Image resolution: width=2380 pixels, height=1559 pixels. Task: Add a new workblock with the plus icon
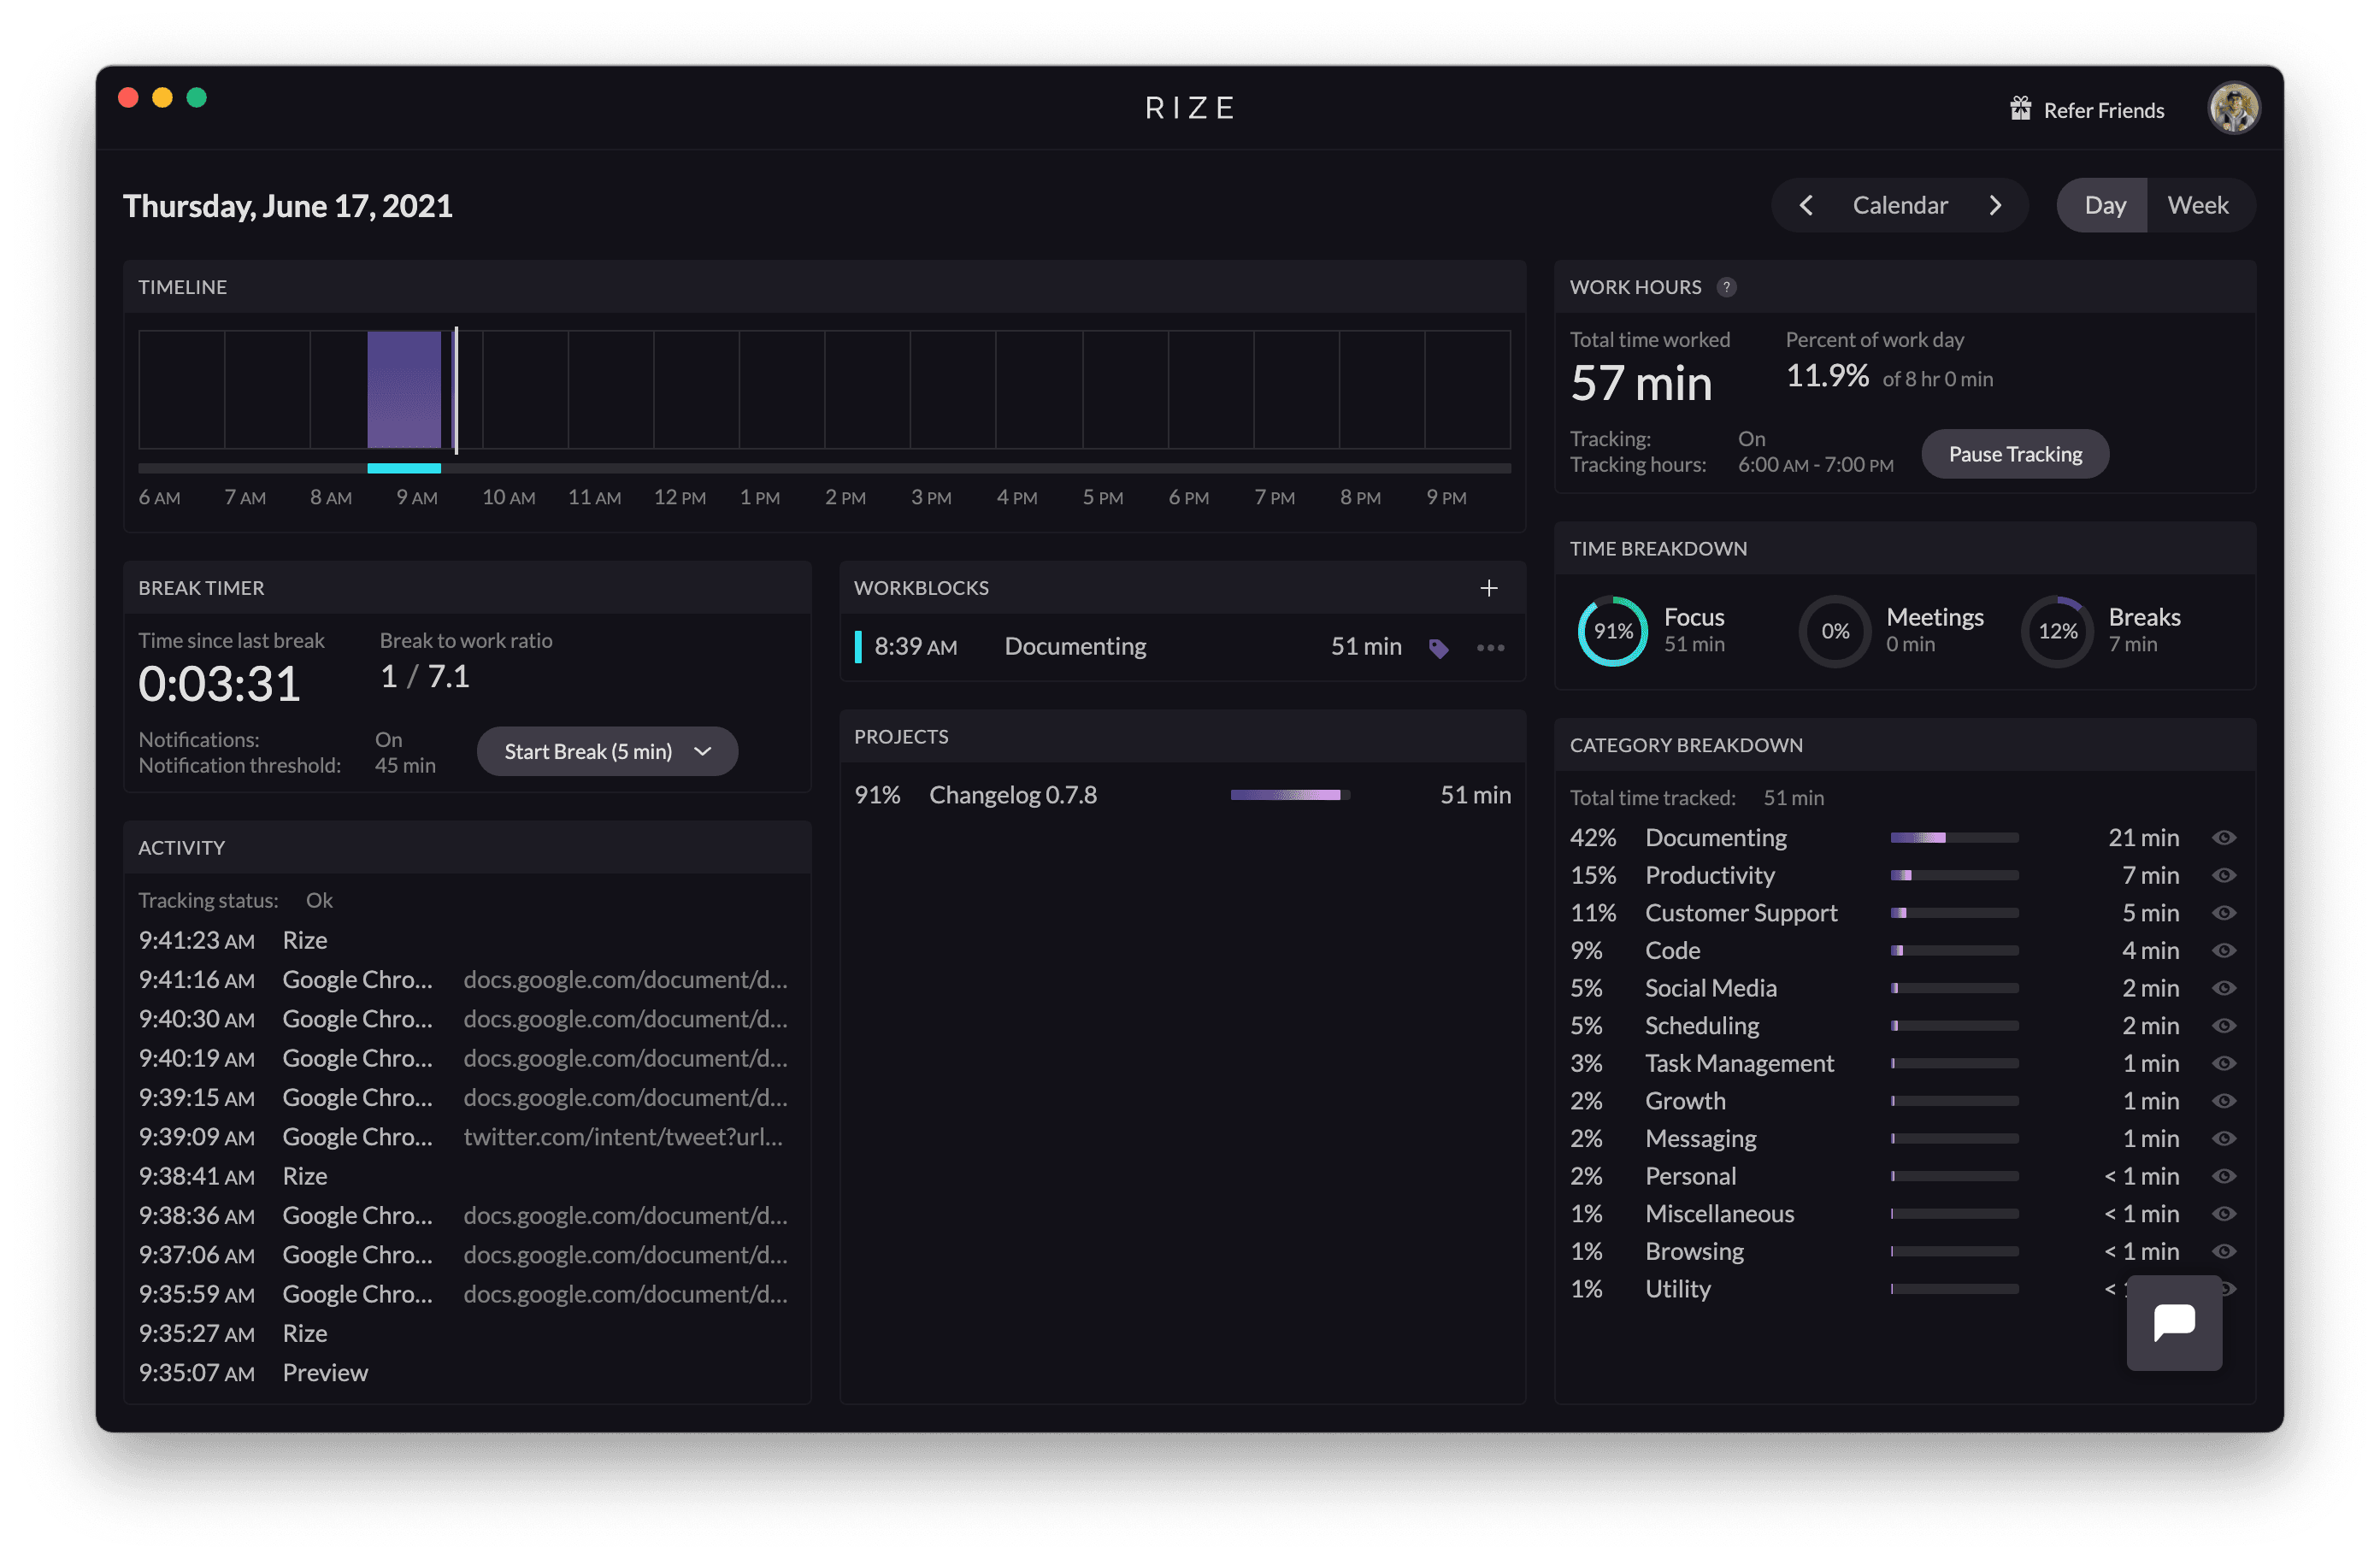pyautogui.click(x=1489, y=588)
